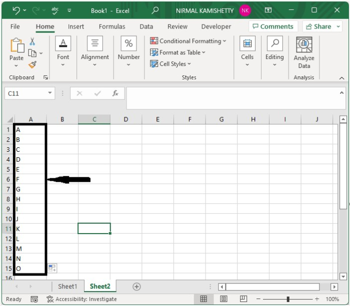
Task: Toggle the ribbon display options button
Action: 268,10
